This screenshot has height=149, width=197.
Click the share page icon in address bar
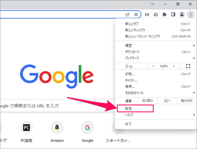(127, 14)
